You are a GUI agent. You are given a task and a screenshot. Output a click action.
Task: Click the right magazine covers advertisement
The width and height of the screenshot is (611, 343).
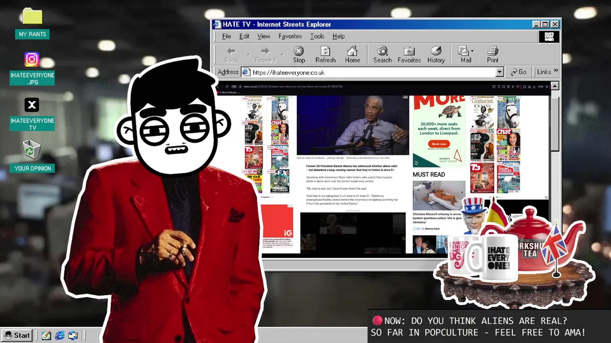coord(495,144)
